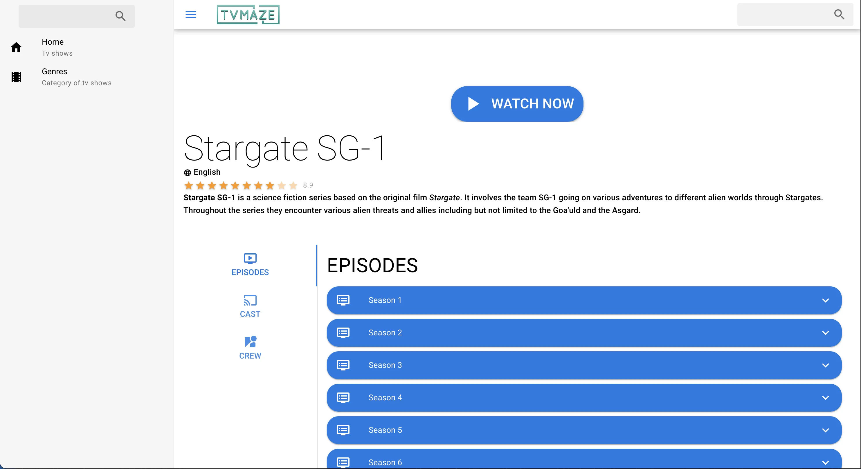Click the WATCH NOW button

[x=517, y=104]
